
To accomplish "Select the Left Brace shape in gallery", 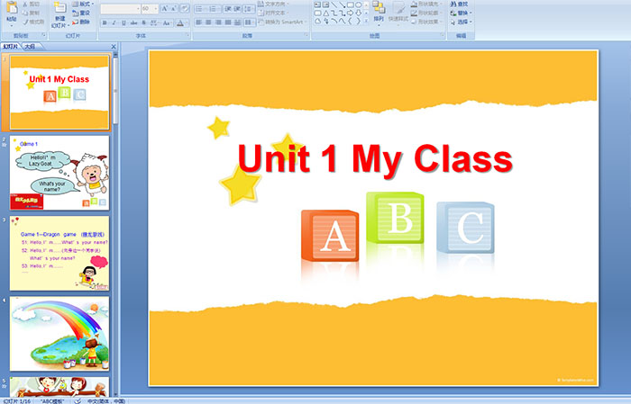I will click(350, 22).
